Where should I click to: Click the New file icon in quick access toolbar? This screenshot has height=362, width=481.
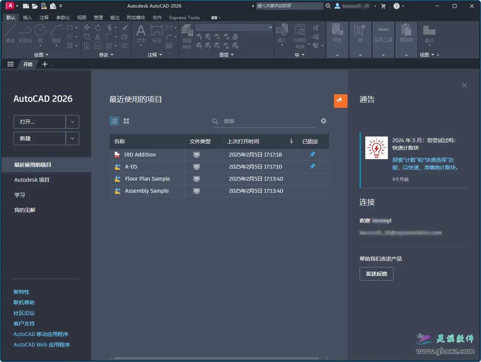pos(26,6)
